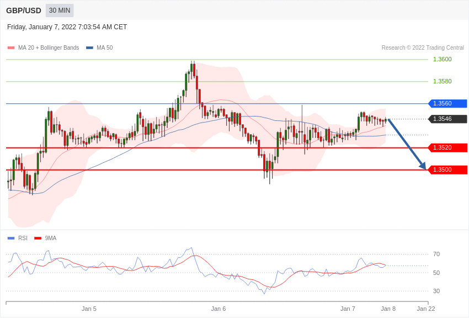Click the red 1.3500 support price tag
This screenshot has width=469, height=318.
(448, 170)
